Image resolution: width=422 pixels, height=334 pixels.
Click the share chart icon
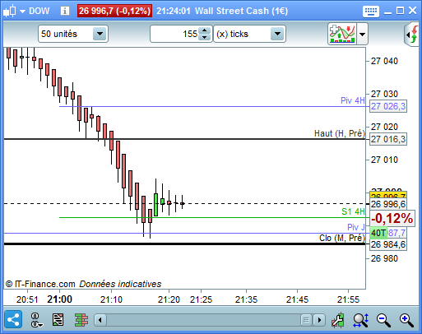point(13,320)
